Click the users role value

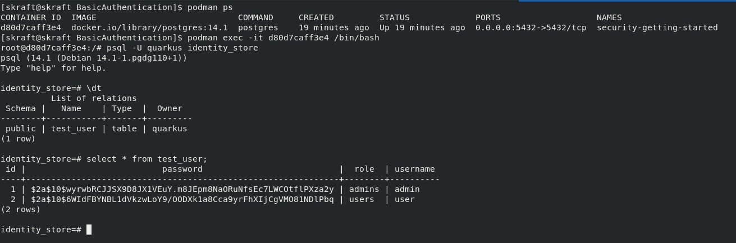[362, 199]
